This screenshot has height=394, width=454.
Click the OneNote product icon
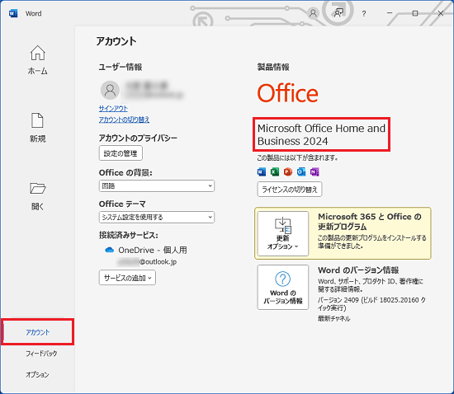[314, 171]
